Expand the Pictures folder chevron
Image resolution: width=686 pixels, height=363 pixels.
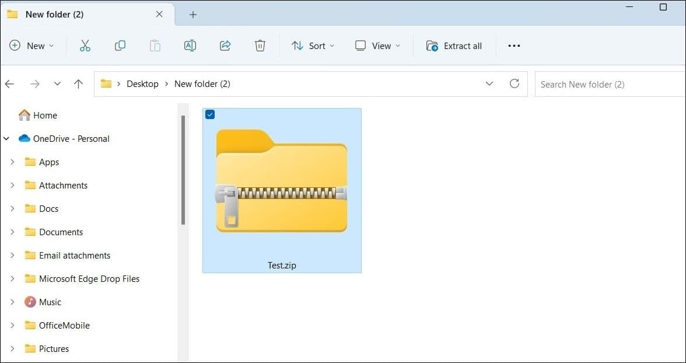click(12, 348)
